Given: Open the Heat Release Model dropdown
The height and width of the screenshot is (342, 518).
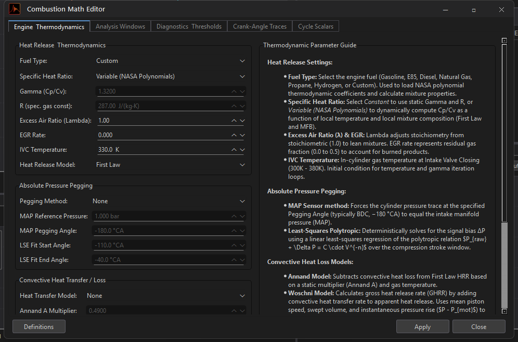Looking at the screenshot, I should (x=170, y=165).
